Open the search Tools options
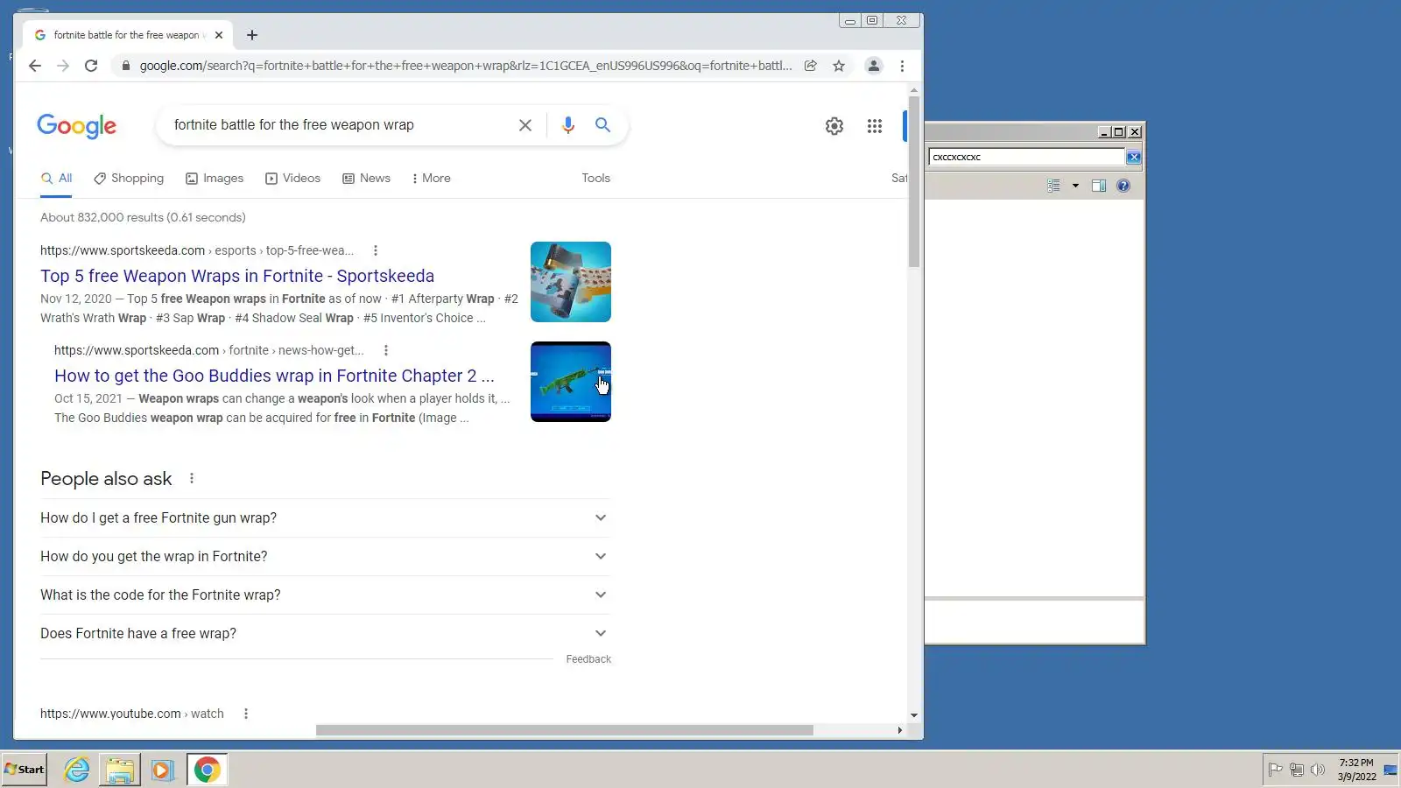Viewport: 1401px width, 788px height. (x=596, y=178)
